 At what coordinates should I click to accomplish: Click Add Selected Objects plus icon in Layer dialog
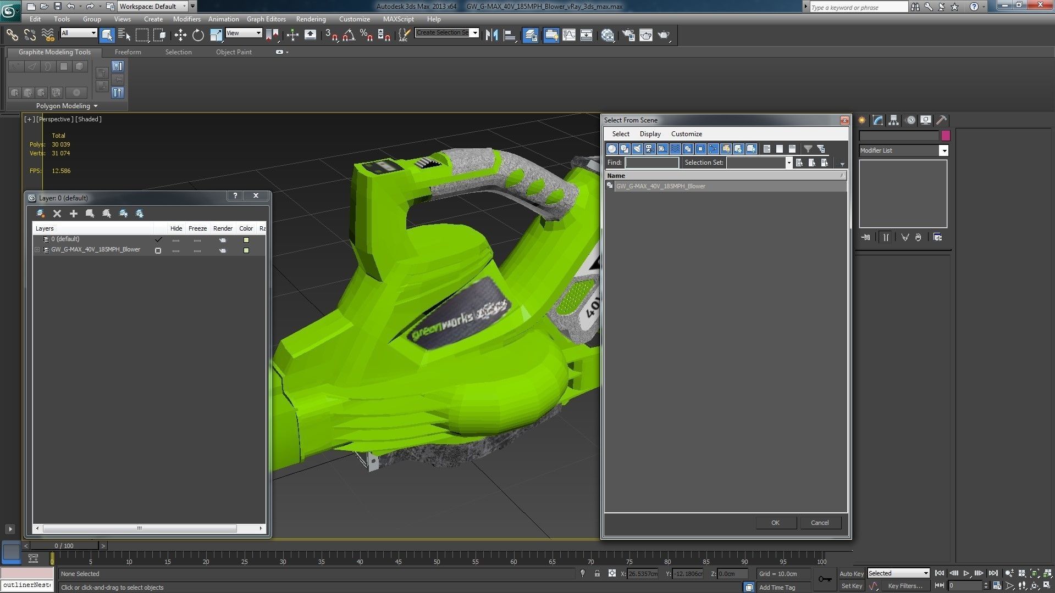74,214
